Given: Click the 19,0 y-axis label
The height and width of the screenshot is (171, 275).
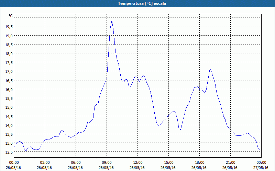Looking at the screenshot, I should point(9,36).
